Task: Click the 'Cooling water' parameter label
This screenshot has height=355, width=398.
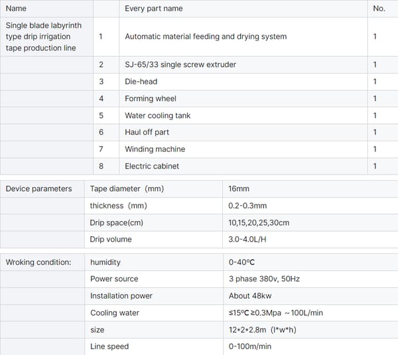Action: coord(115,313)
